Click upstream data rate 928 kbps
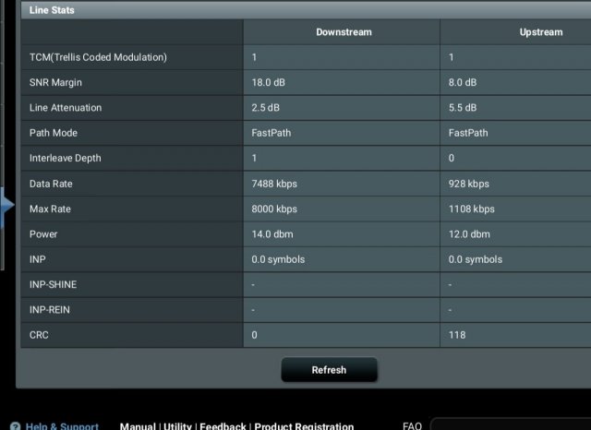The width and height of the screenshot is (591, 430). (469, 184)
